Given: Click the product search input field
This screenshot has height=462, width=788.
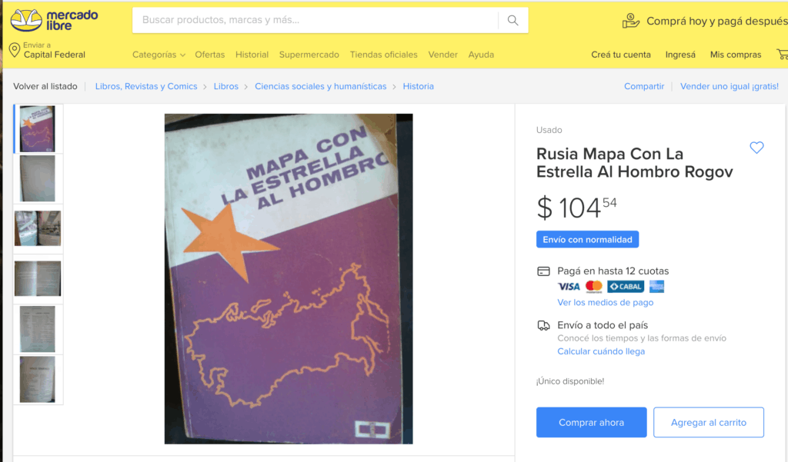Looking at the screenshot, I should point(315,20).
